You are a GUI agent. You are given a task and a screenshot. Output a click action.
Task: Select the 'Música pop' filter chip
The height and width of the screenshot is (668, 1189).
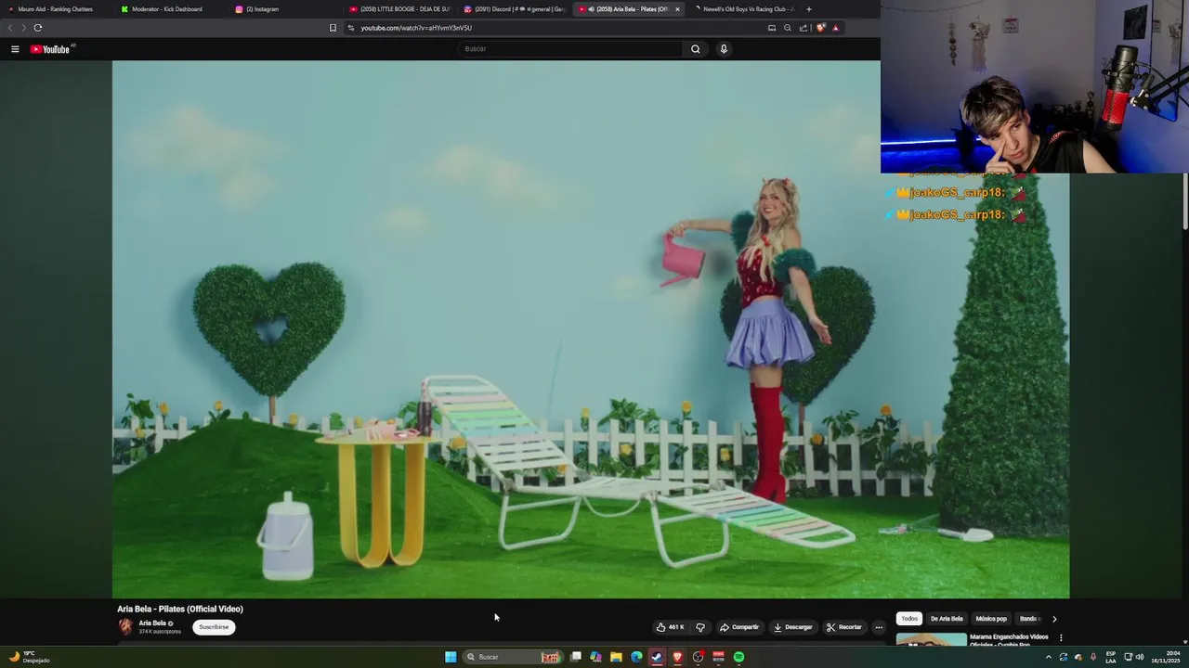(x=991, y=619)
